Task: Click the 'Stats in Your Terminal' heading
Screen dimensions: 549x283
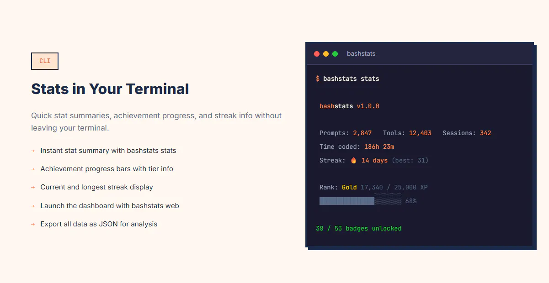Action: pos(110,89)
